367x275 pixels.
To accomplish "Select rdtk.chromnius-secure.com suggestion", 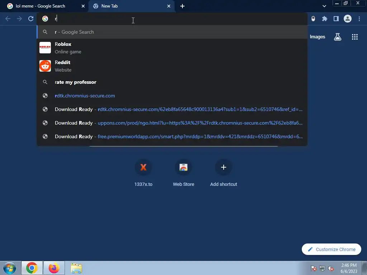I will [172, 96].
